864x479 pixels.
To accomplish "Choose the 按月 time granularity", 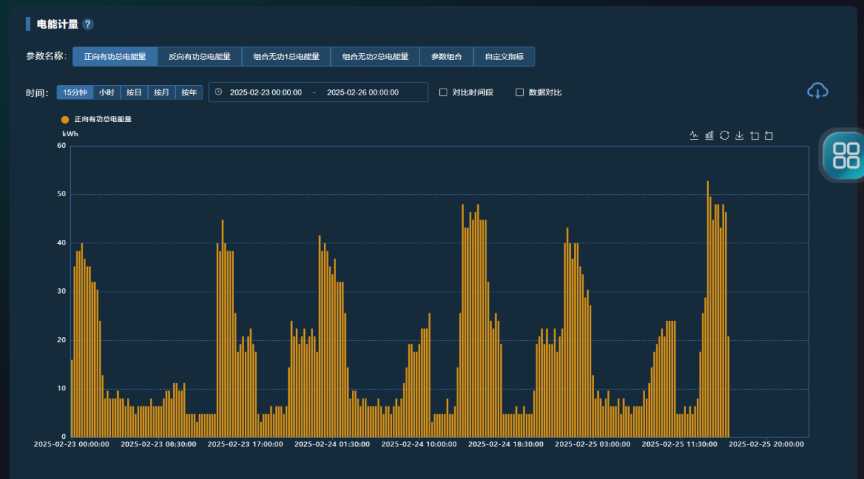I will 161,92.
